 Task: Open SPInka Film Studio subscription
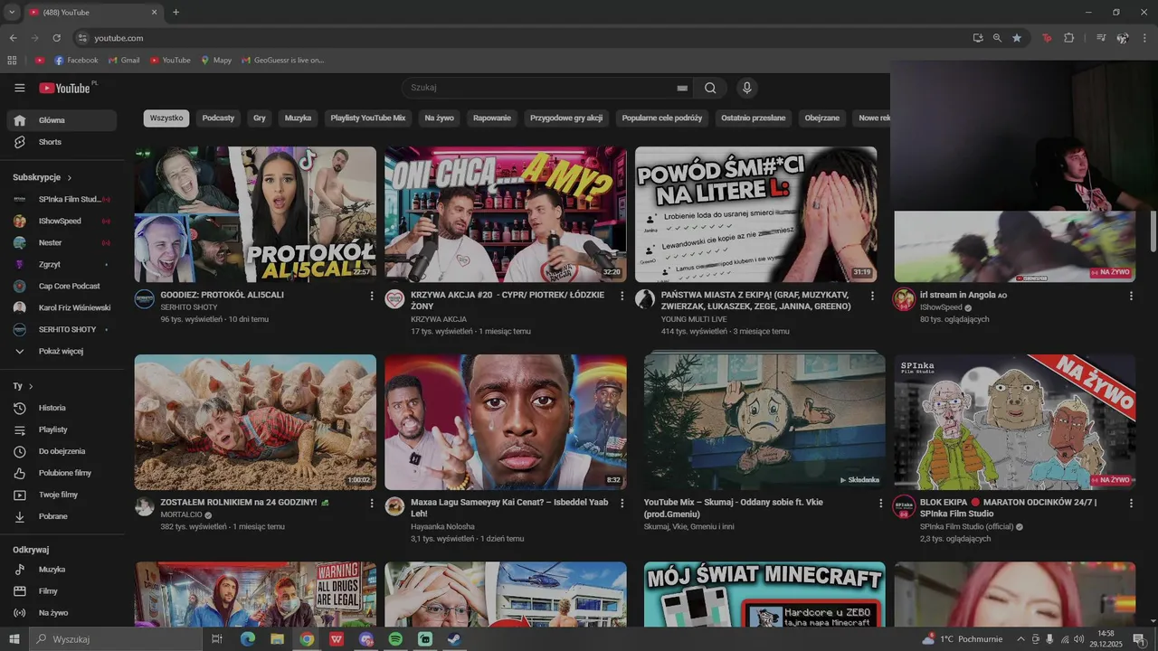[62, 199]
